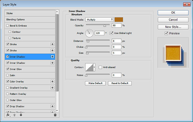Image resolution: width=193 pixels, height=122 pixels.
Task: Open the Blend Mode Multiply dropdown
Action: [x=99, y=20]
